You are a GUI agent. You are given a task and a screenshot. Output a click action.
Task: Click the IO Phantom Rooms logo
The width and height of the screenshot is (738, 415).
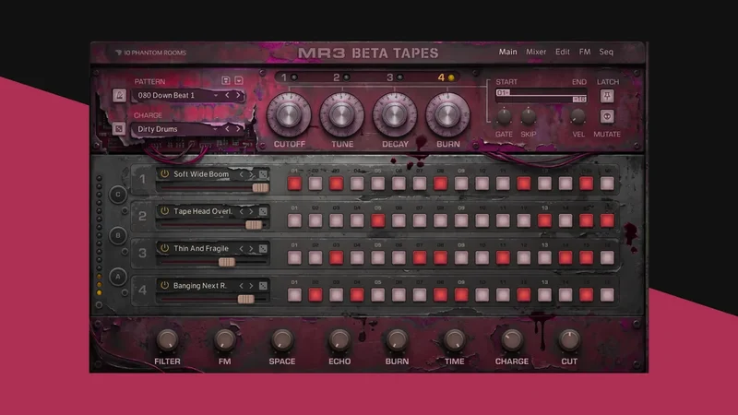click(150, 53)
